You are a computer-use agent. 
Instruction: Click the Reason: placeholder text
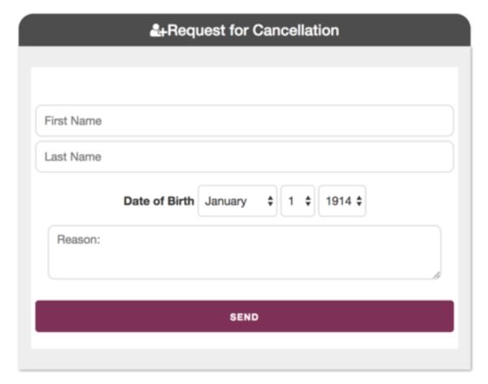pyautogui.click(x=78, y=239)
